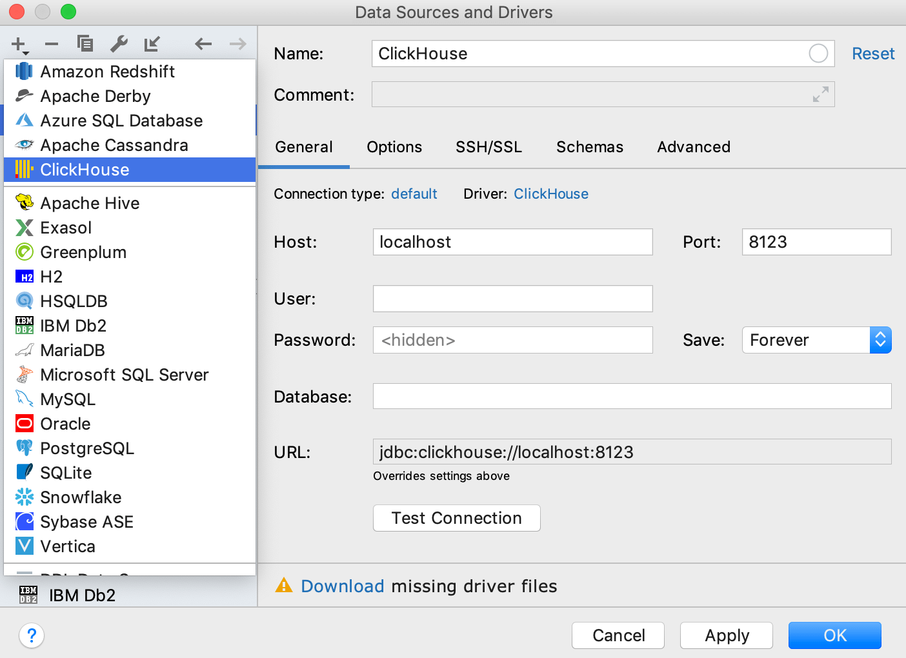Pick Azure SQL Database entry
The image size is (906, 658).
pyautogui.click(x=130, y=121)
